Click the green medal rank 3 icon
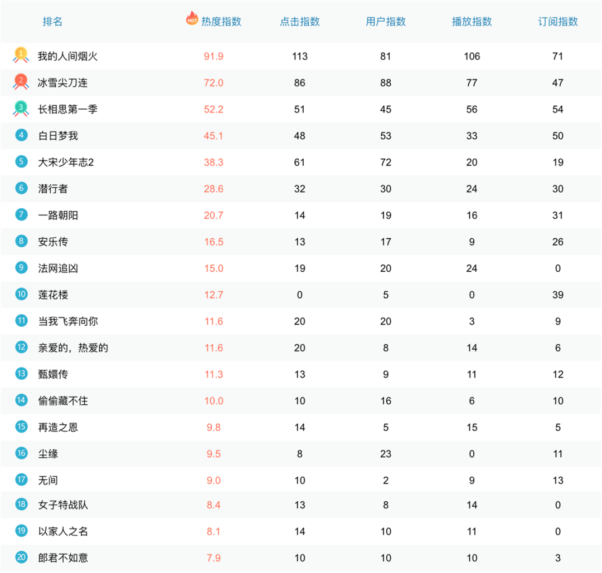 point(21,108)
